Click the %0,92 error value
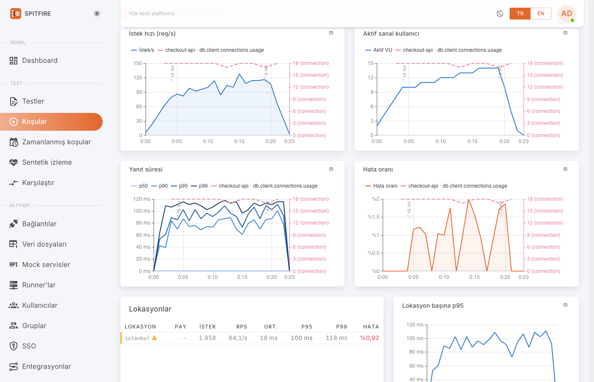594x382 pixels. click(x=370, y=338)
